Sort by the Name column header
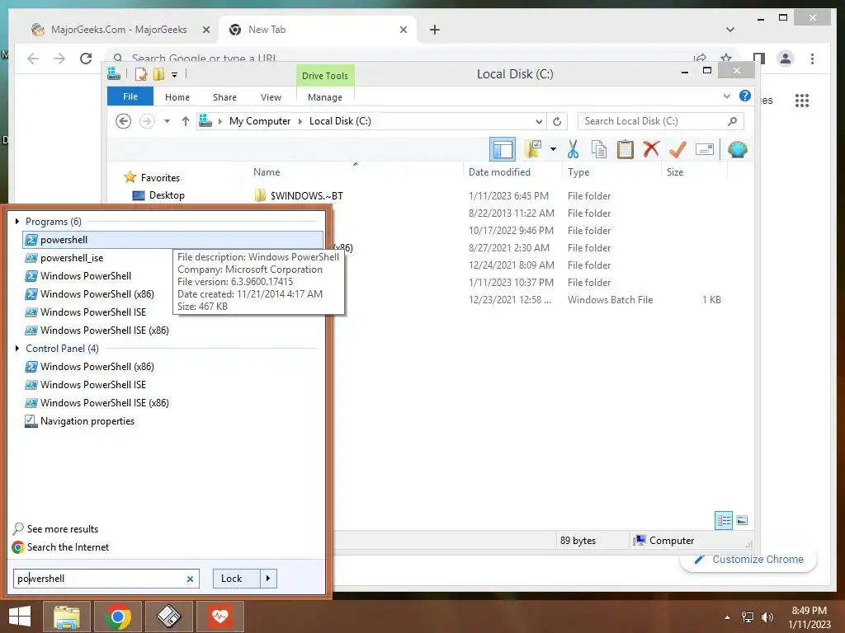 pos(267,171)
